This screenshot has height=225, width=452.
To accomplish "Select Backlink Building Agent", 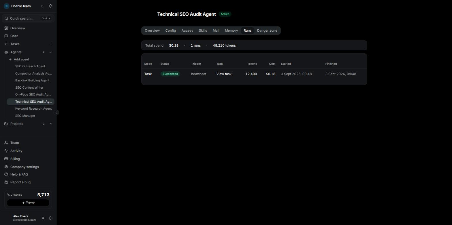I will point(32,80).
